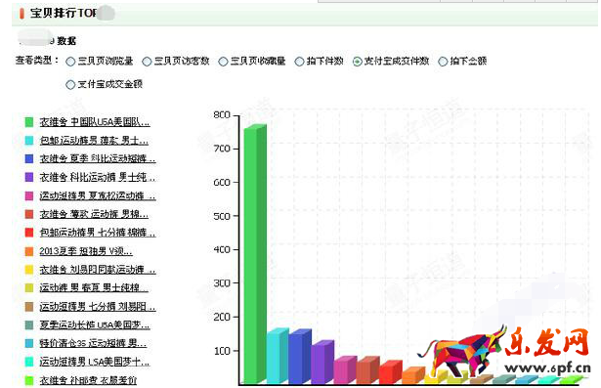Select the blue third bar in chart
This screenshot has width=601, height=388.
300,357
